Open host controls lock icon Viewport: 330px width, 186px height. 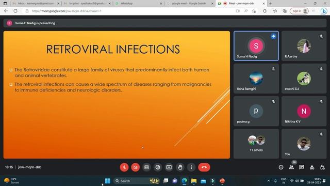pos(322,167)
